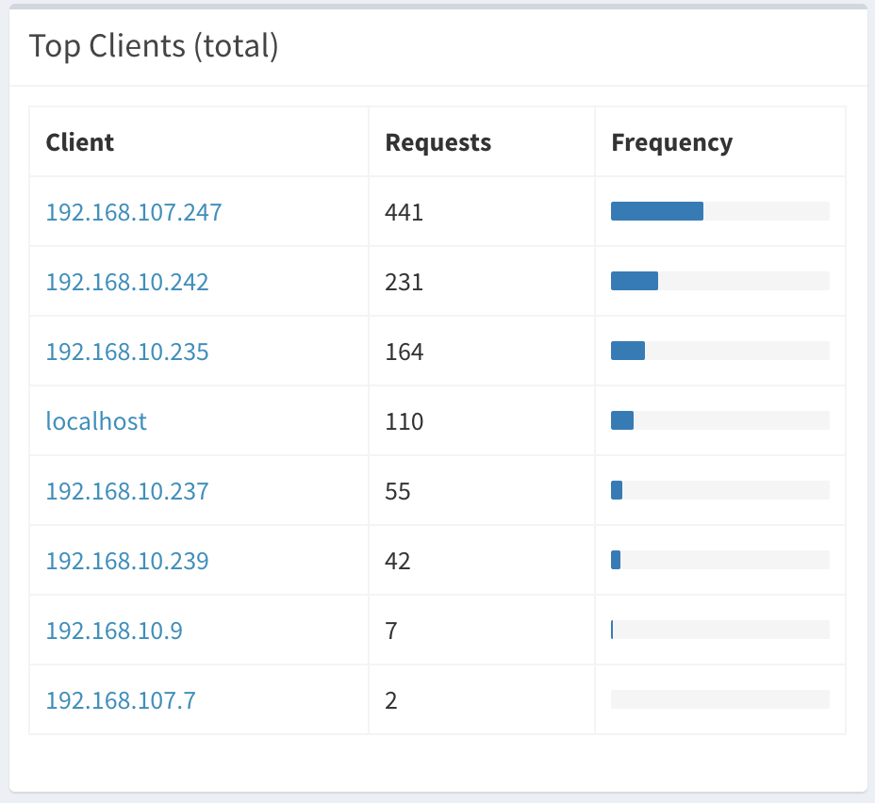
Task: Open client 192.168.10.9 link
Action: click(x=114, y=631)
